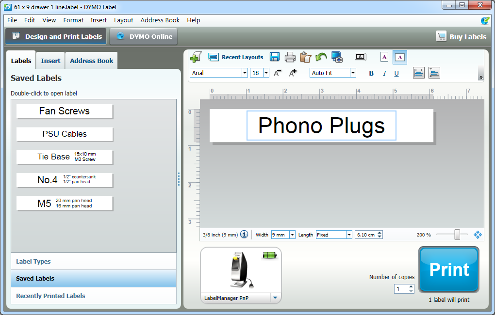The image size is (495, 315).
Task: Click the green Undo arrow
Action: (x=321, y=57)
